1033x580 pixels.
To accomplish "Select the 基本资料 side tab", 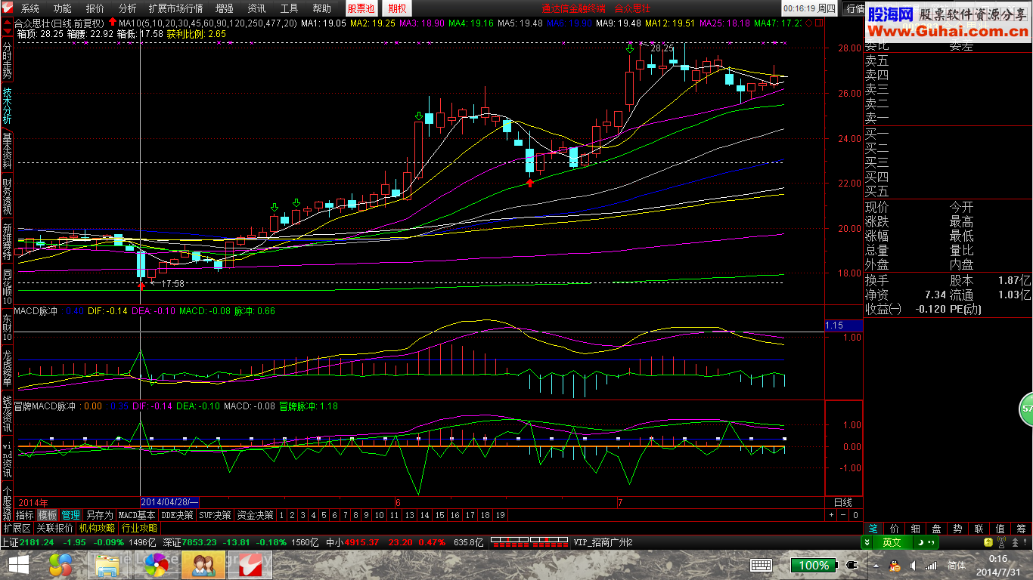I will pyautogui.click(x=7, y=151).
